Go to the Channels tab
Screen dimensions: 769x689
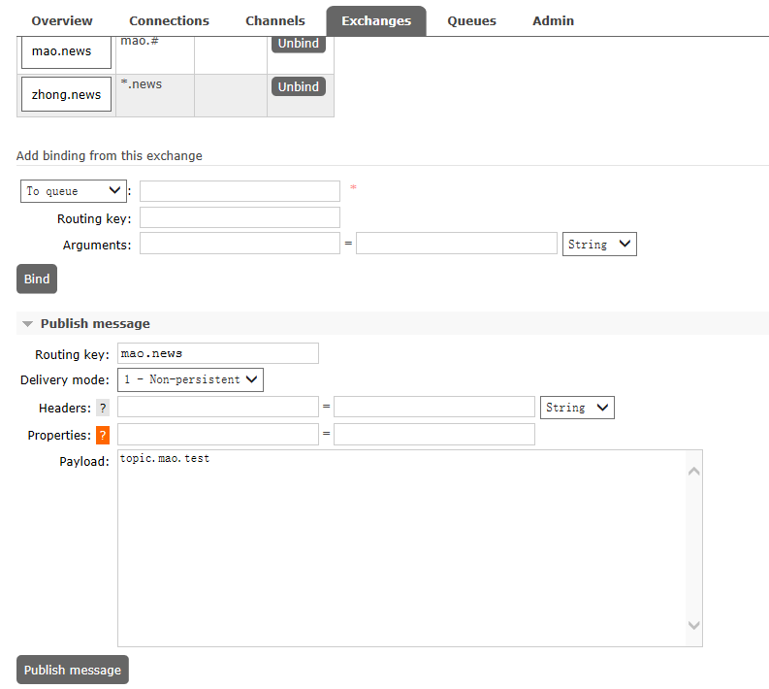pyautogui.click(x=275, y=20)
